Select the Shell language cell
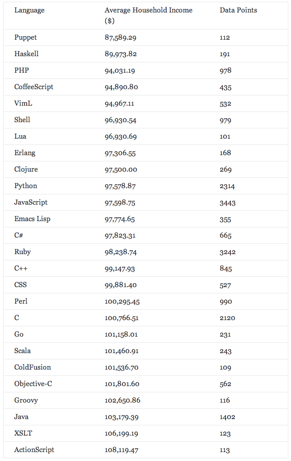 (x=22, y=120)
